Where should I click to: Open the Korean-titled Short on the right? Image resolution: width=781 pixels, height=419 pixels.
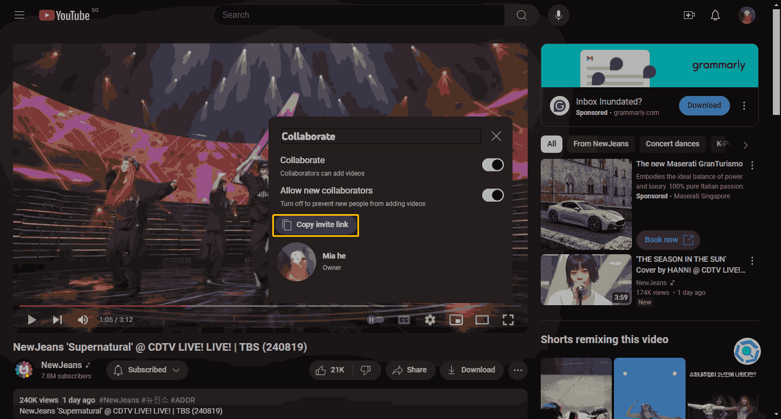[x=724, y=388]
